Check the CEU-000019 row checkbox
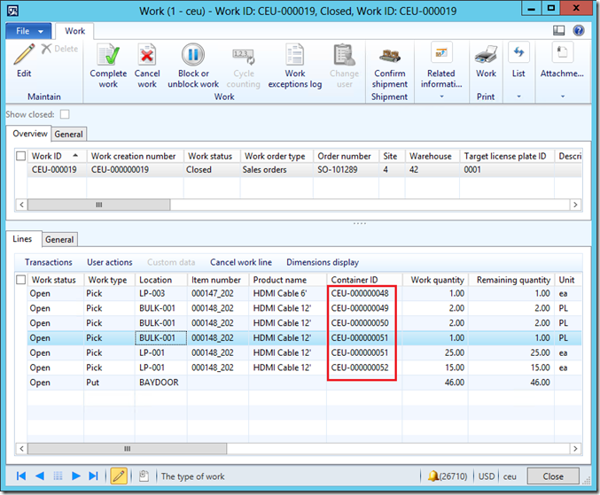The width and height of the screenshot is (600, 495). coord(21,170)
